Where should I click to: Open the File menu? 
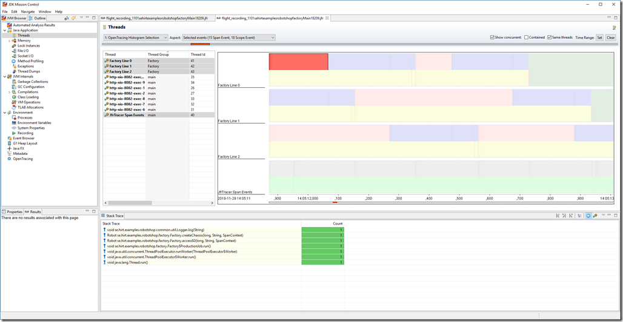tap(5, 11)
